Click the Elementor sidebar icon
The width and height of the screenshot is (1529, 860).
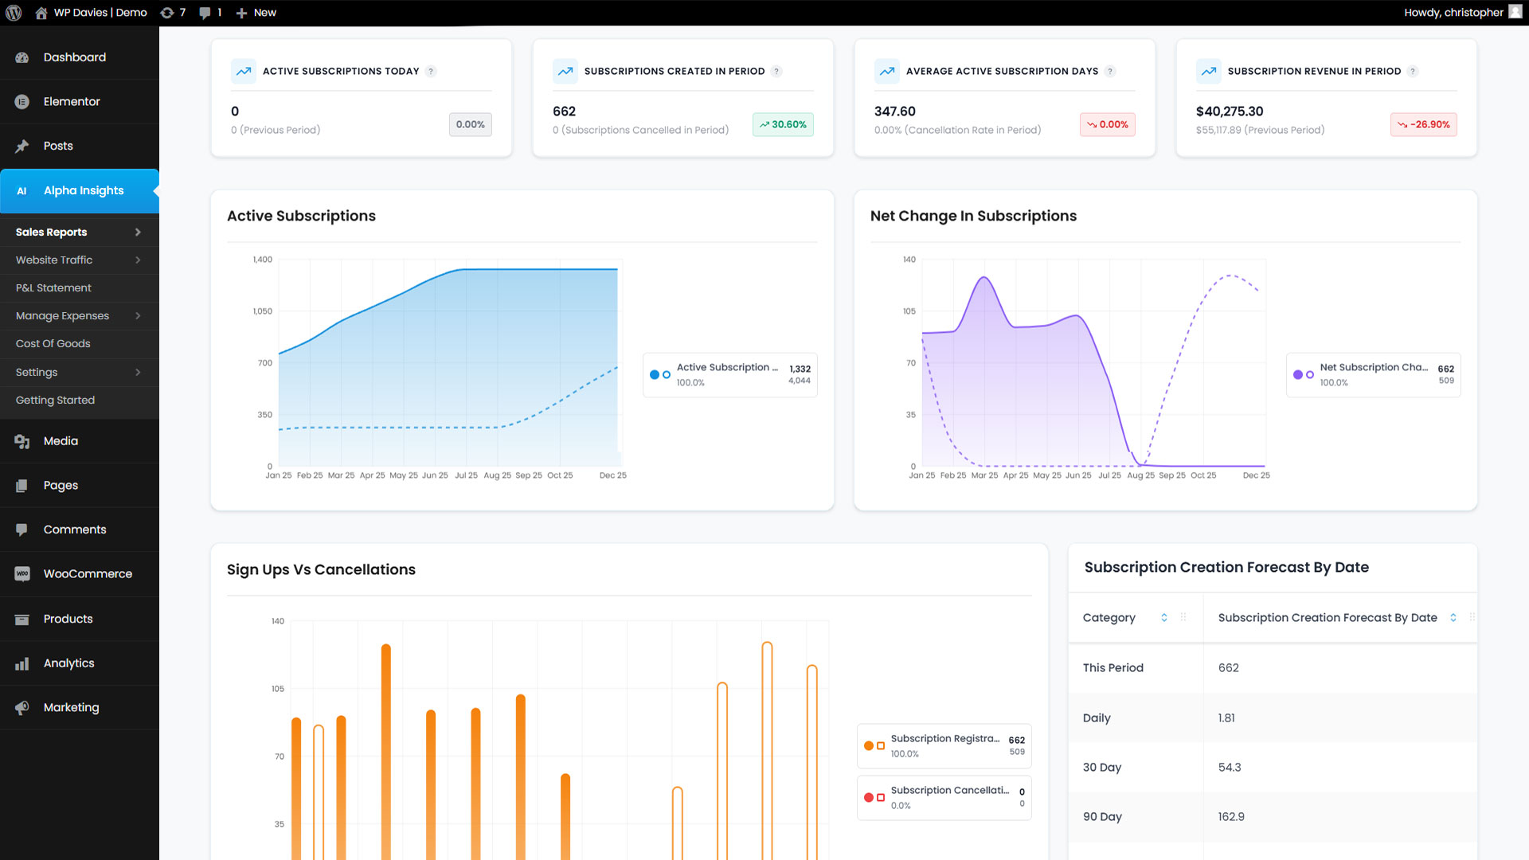(22, 102)
